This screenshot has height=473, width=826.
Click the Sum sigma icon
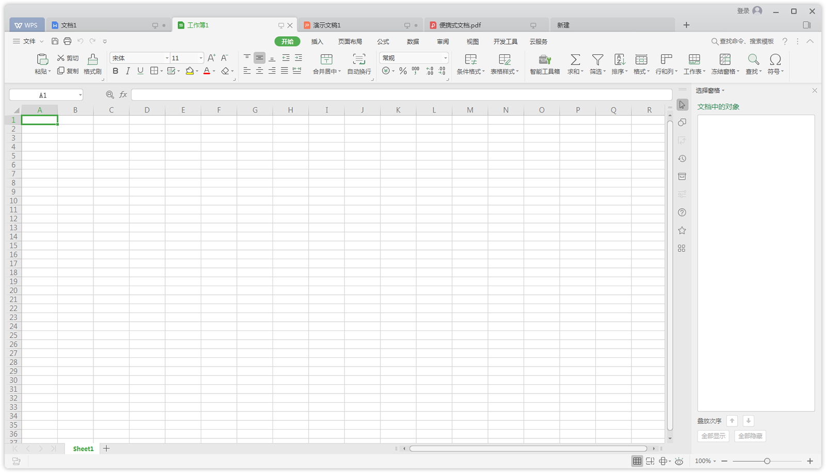(575, 59)
